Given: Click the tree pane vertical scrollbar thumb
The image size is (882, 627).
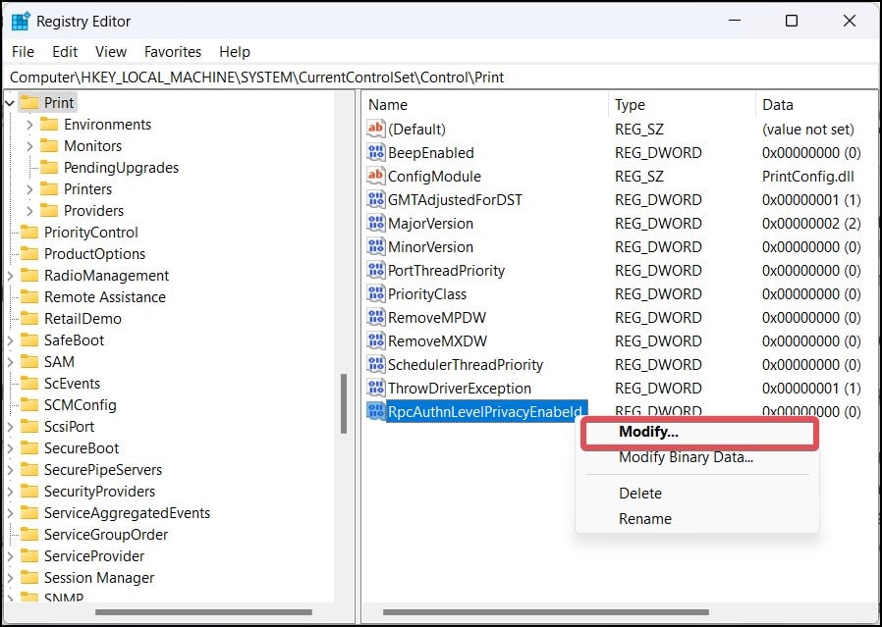Looking at the screenshot, I should [344, 403].
